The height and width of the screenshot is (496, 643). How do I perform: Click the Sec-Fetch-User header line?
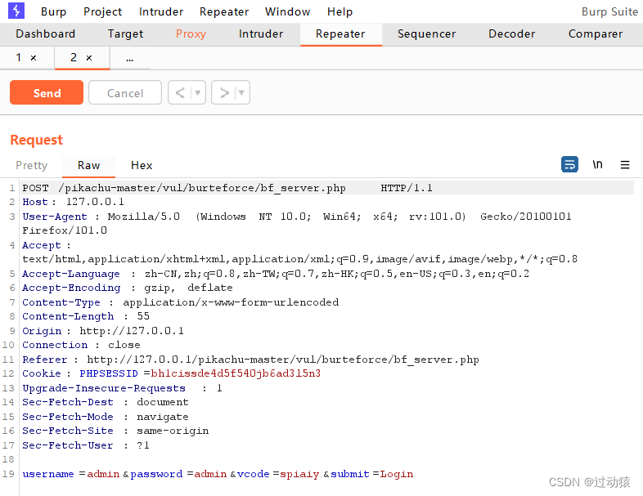point(86,445)
